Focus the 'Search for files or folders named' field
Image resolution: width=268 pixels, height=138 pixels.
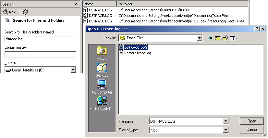[40, 39]
